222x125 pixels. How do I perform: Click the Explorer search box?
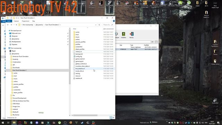108,25
